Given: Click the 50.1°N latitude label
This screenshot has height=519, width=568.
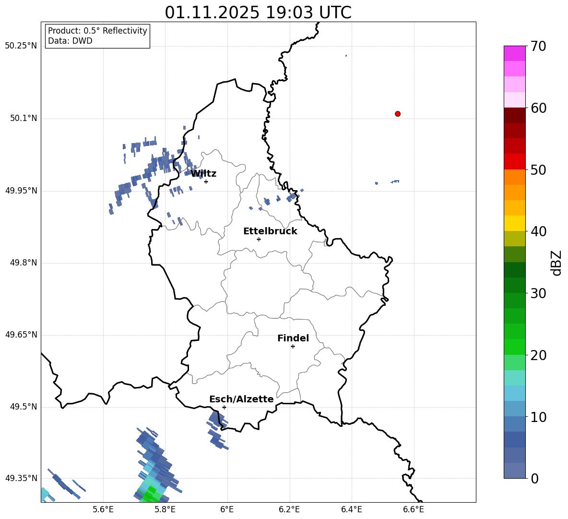Looking at the screenshot, I should coord(24,118).
